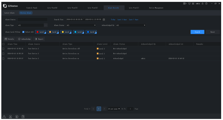Click the next page arrow
Viewport: 223px width, 120px height.
[104, 109]
